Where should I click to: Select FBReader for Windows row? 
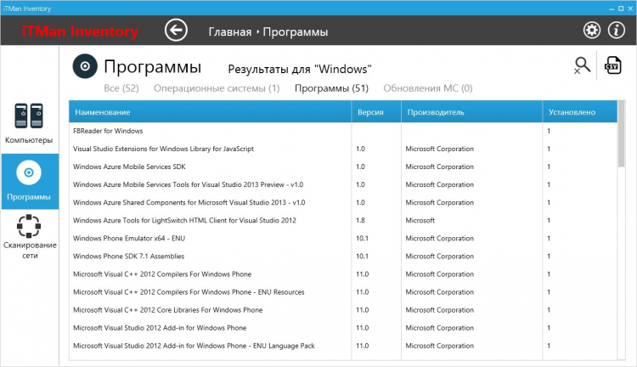point(343,131)
